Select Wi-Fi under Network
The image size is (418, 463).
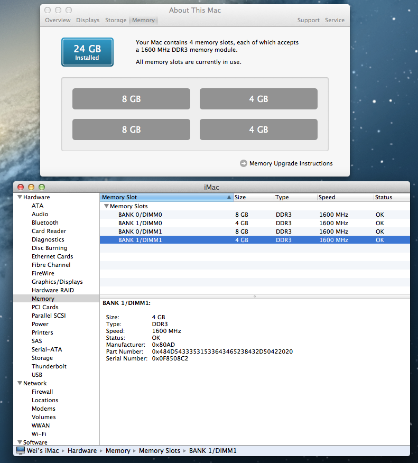[39, 434]
